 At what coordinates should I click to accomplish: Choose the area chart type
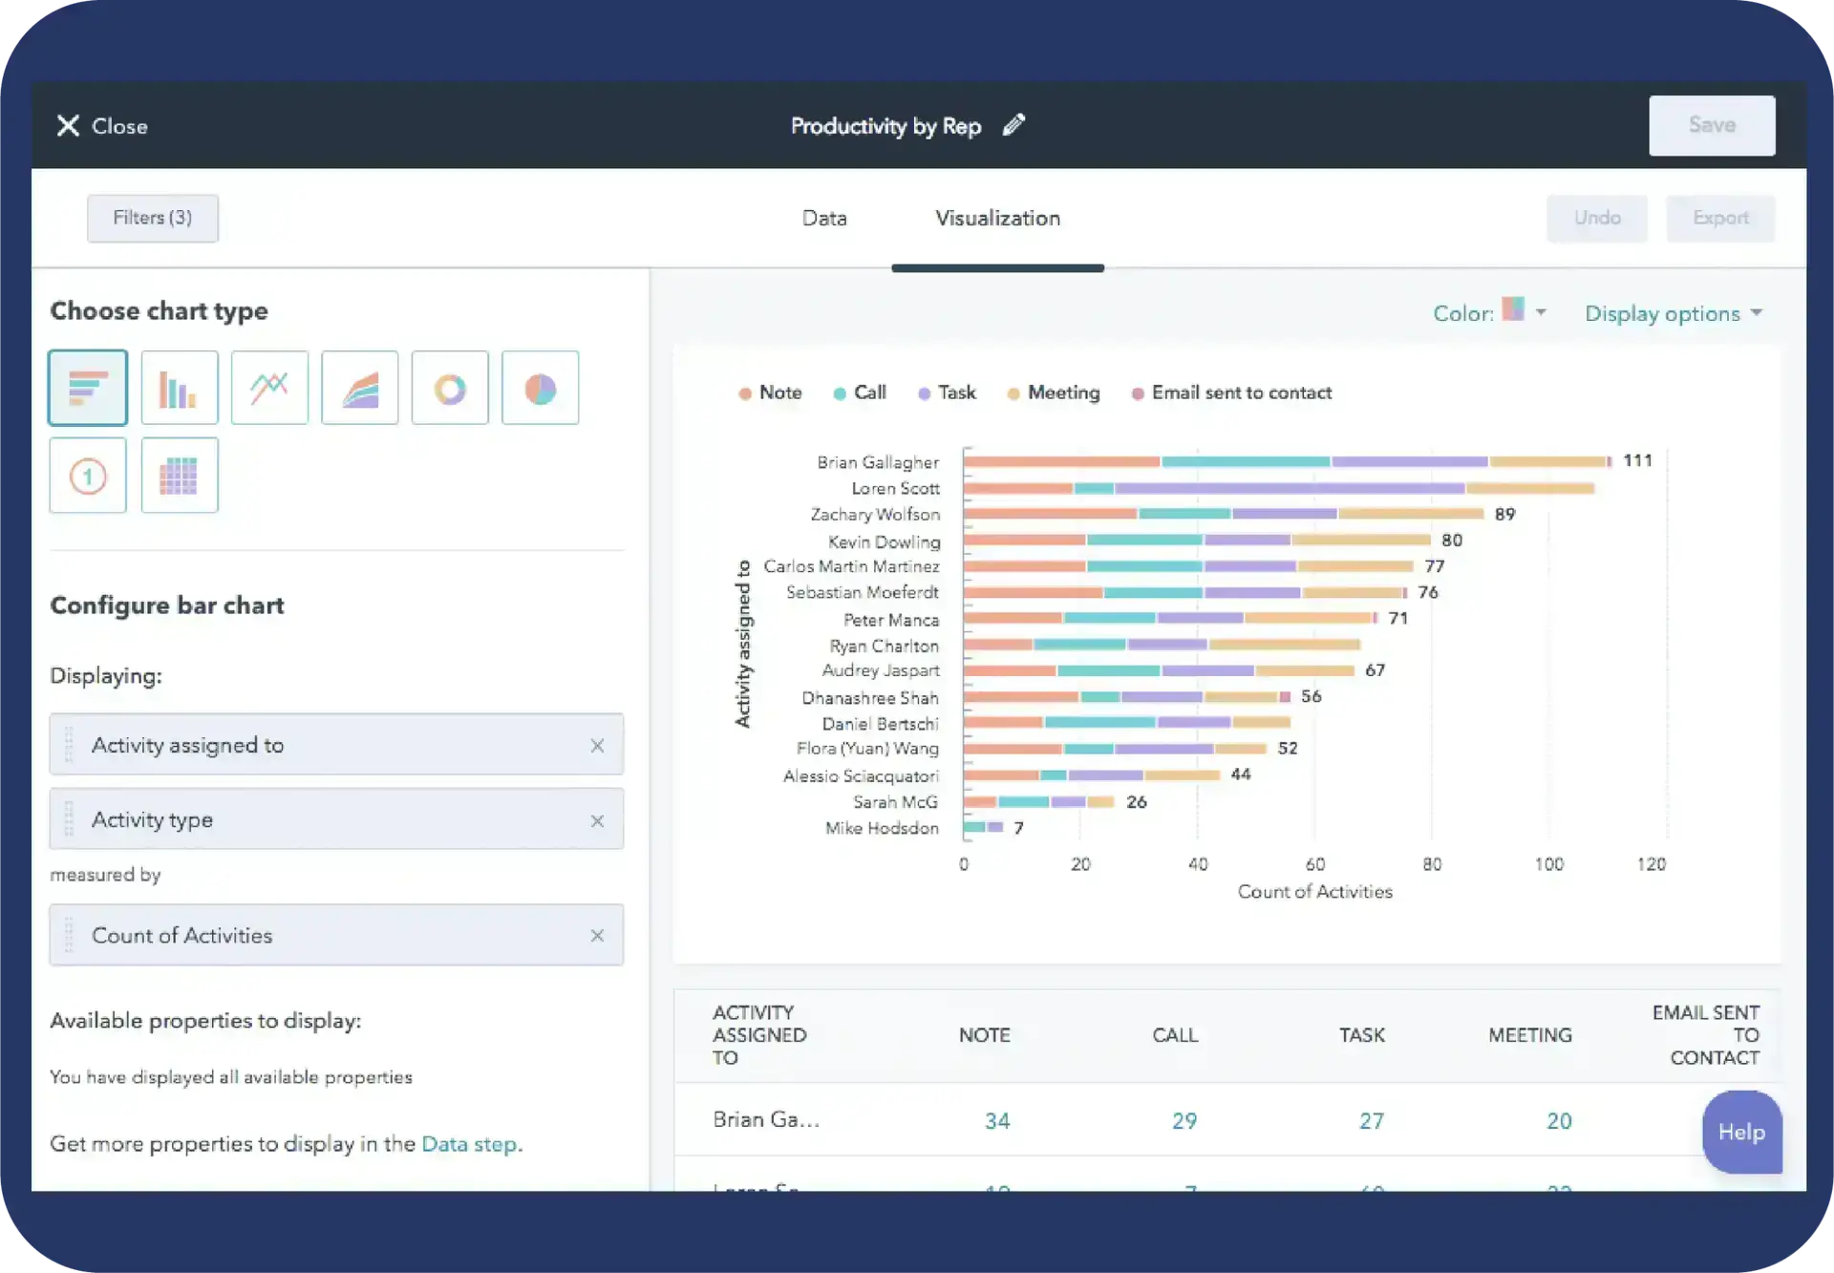[359, 388]
